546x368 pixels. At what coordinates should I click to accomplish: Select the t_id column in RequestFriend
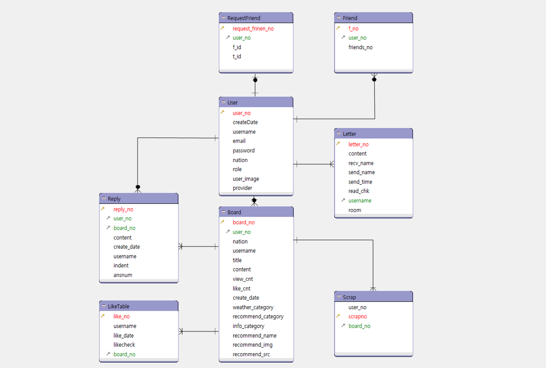(x=237, y=56)
